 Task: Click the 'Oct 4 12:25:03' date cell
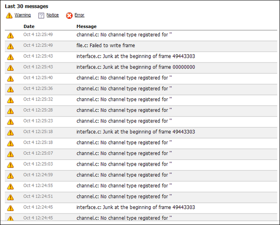pos(38,164)
